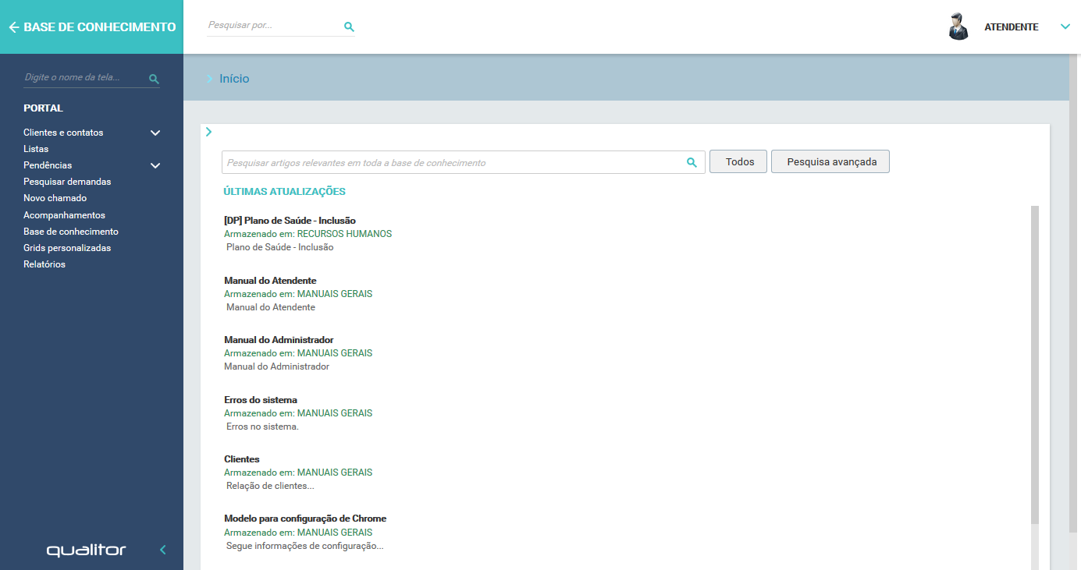
Task: Go to Pesquisar demandas
Action: (x=67, y=182)
